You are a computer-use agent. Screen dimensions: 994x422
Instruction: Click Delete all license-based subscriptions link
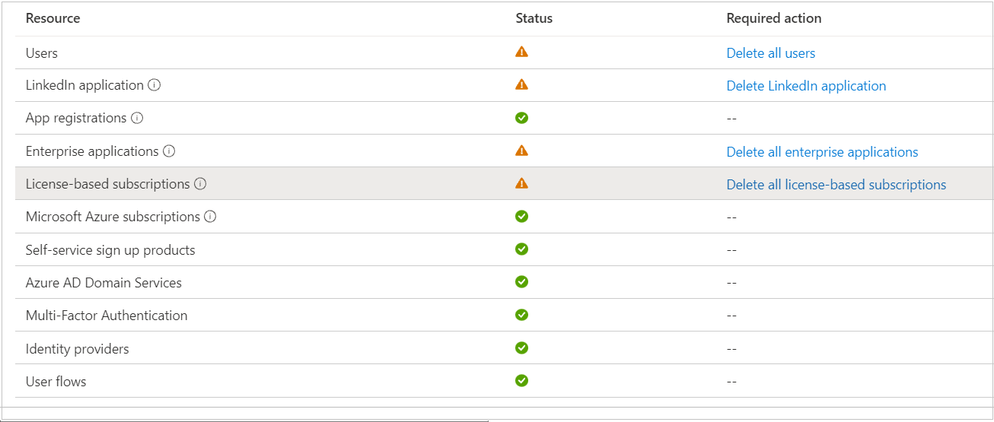pyautogui.click(x=836, y=185)
